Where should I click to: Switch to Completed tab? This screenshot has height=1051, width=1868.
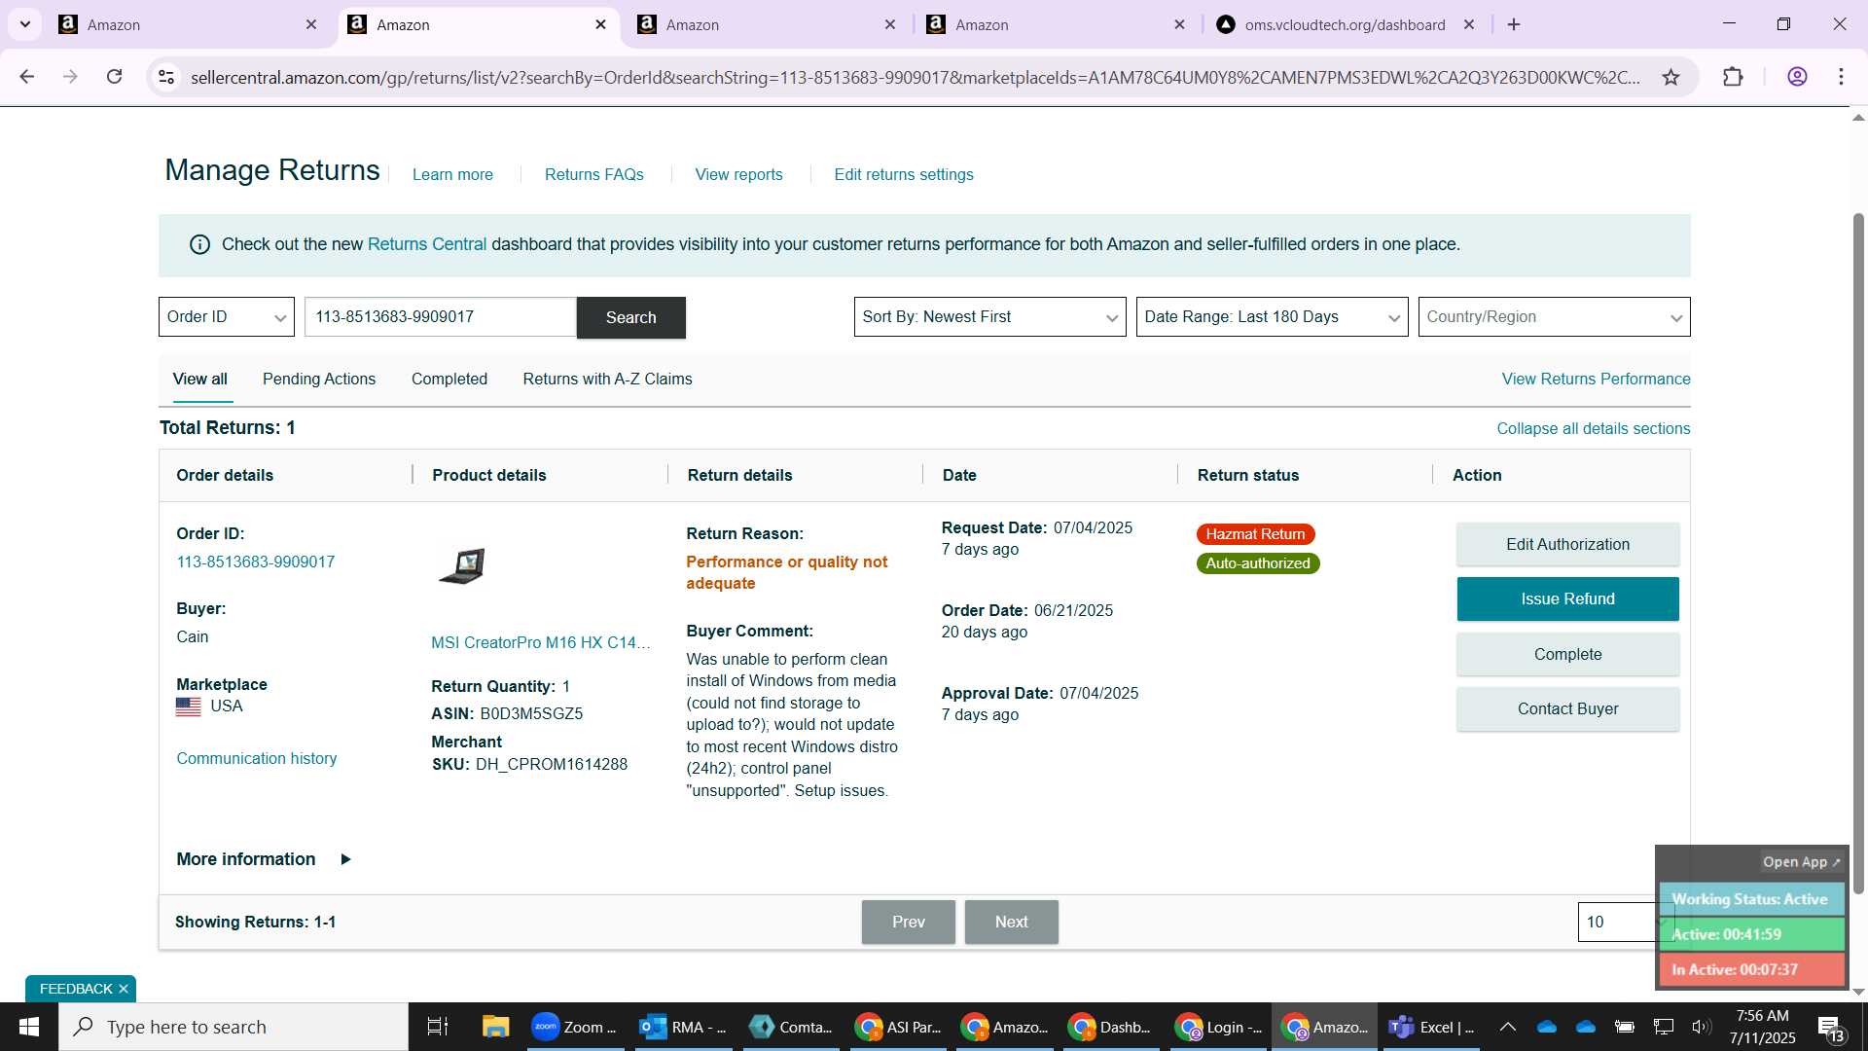[x=449, y=380]
